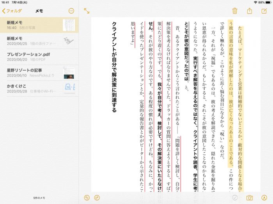Tap the thumbnail of the 16:40 新規メモ
This screenshot has width=273, height=204.
point(69,25)
